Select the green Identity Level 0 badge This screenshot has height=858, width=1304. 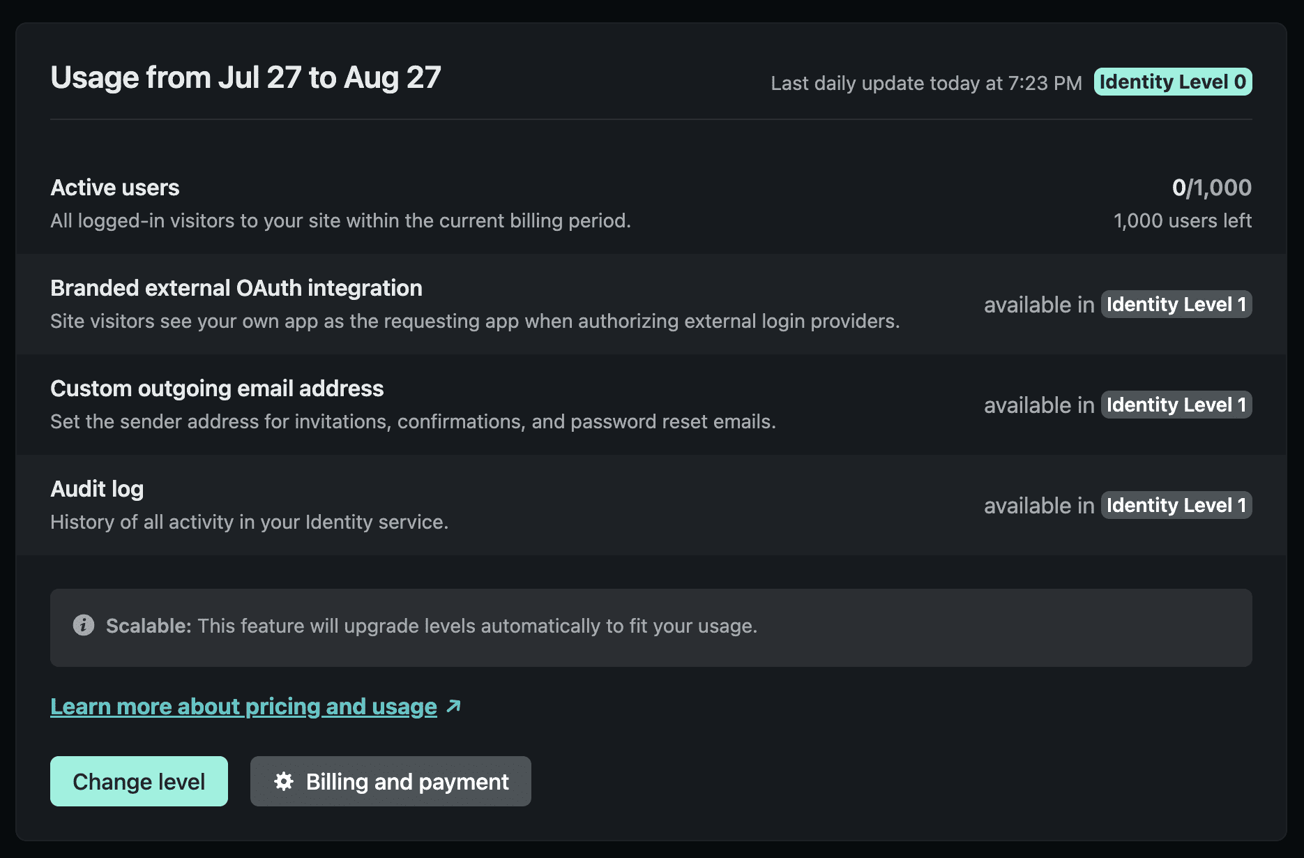[x=1173, y=82]
